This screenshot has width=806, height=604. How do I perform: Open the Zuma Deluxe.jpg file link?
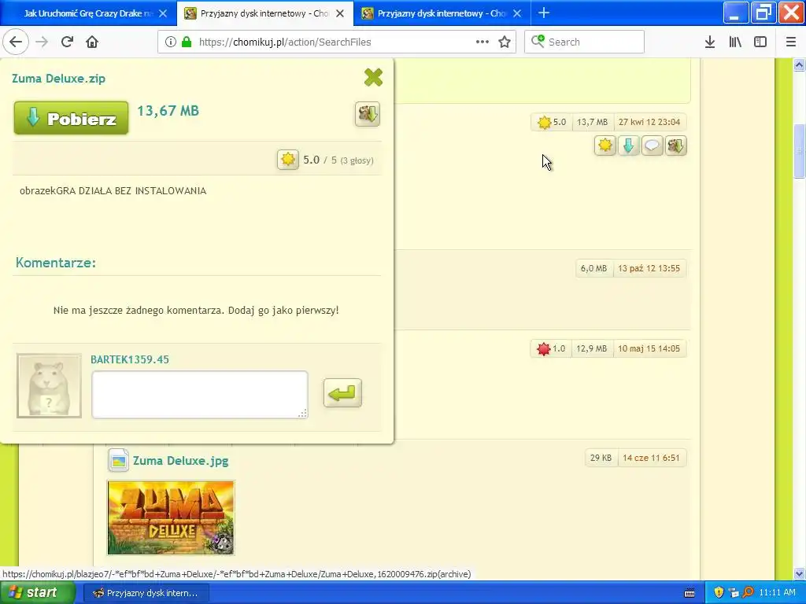pos(180,461)
